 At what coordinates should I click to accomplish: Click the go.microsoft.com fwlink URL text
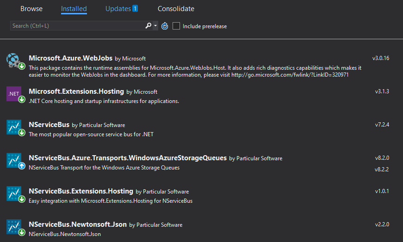click(290, 75)
